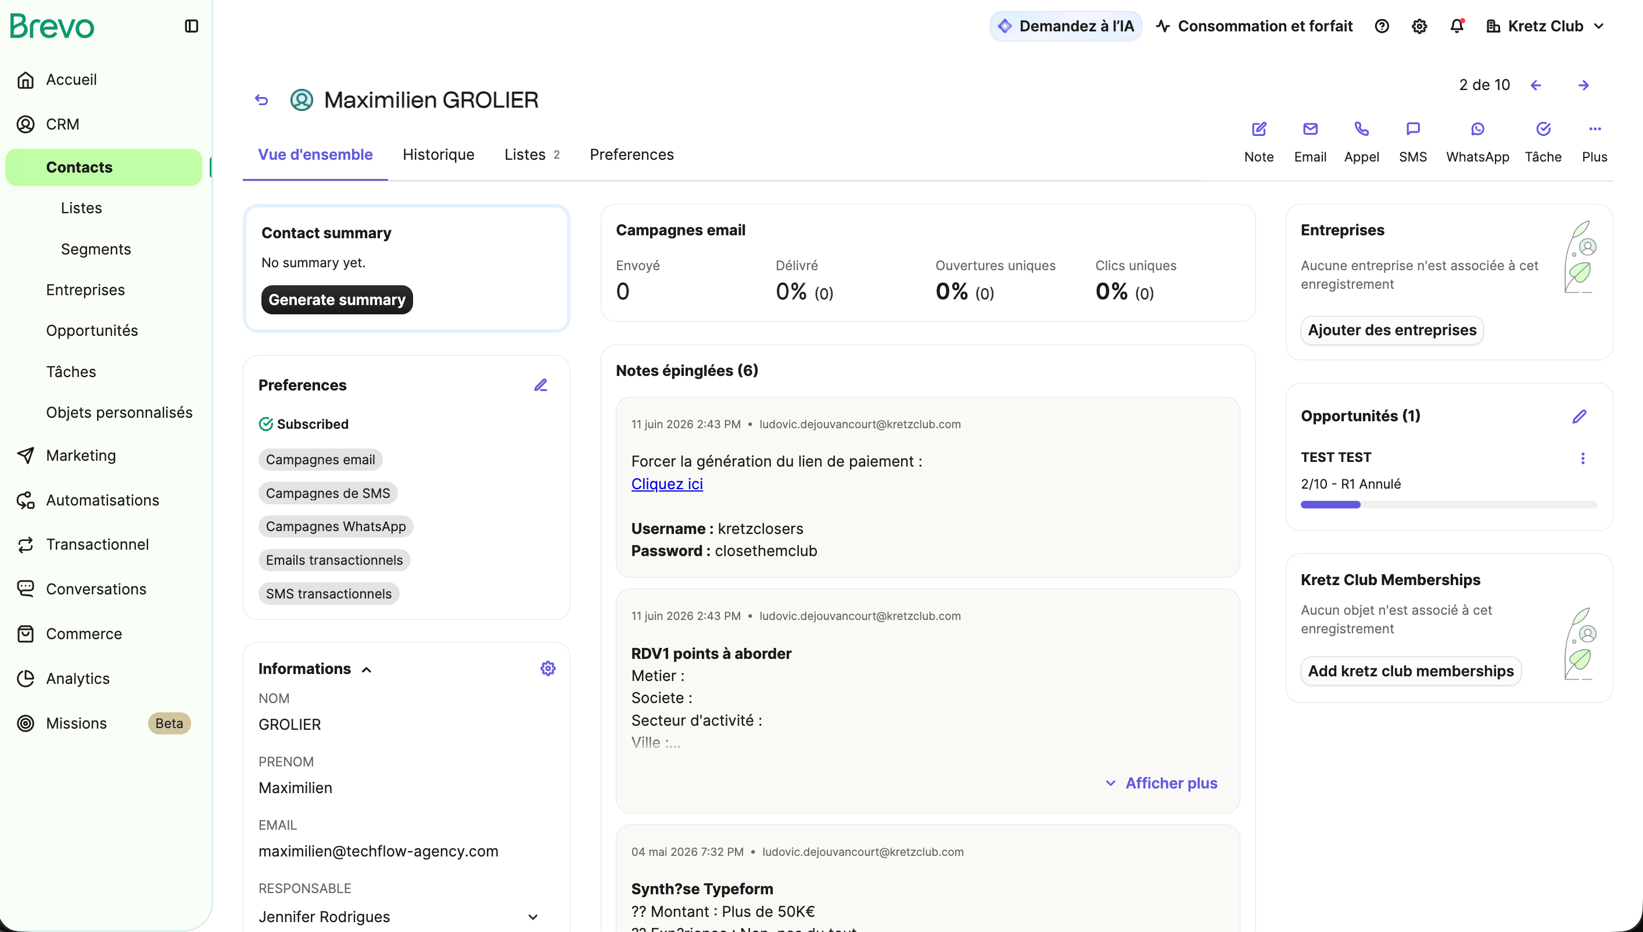Open settings gear in top bar
The height and width of the screenshot is (932, 1643).
1420,26
